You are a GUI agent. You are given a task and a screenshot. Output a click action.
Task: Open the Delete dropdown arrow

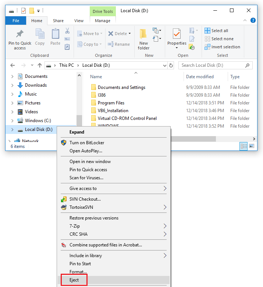click(x=129, y=34)
